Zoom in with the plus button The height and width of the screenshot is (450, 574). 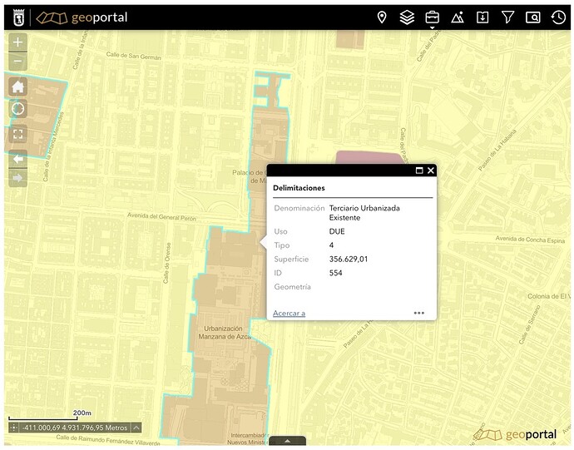17,42
